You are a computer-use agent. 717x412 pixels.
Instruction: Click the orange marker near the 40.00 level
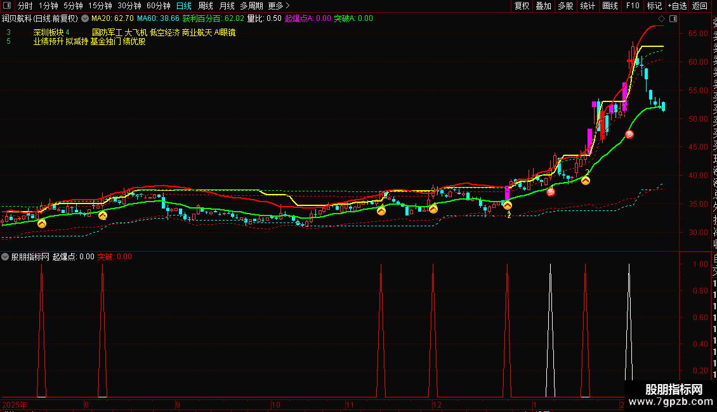586,181
